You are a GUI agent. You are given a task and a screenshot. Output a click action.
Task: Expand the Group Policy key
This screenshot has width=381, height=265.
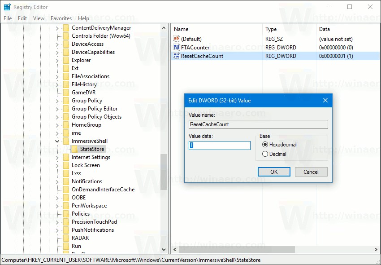(57, 101)
